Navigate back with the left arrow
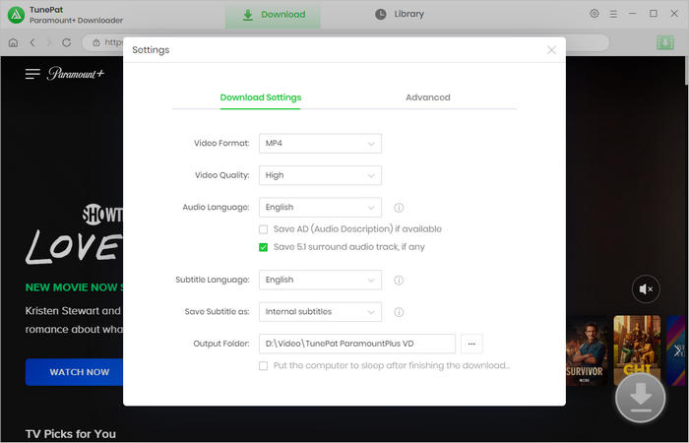 32,42
